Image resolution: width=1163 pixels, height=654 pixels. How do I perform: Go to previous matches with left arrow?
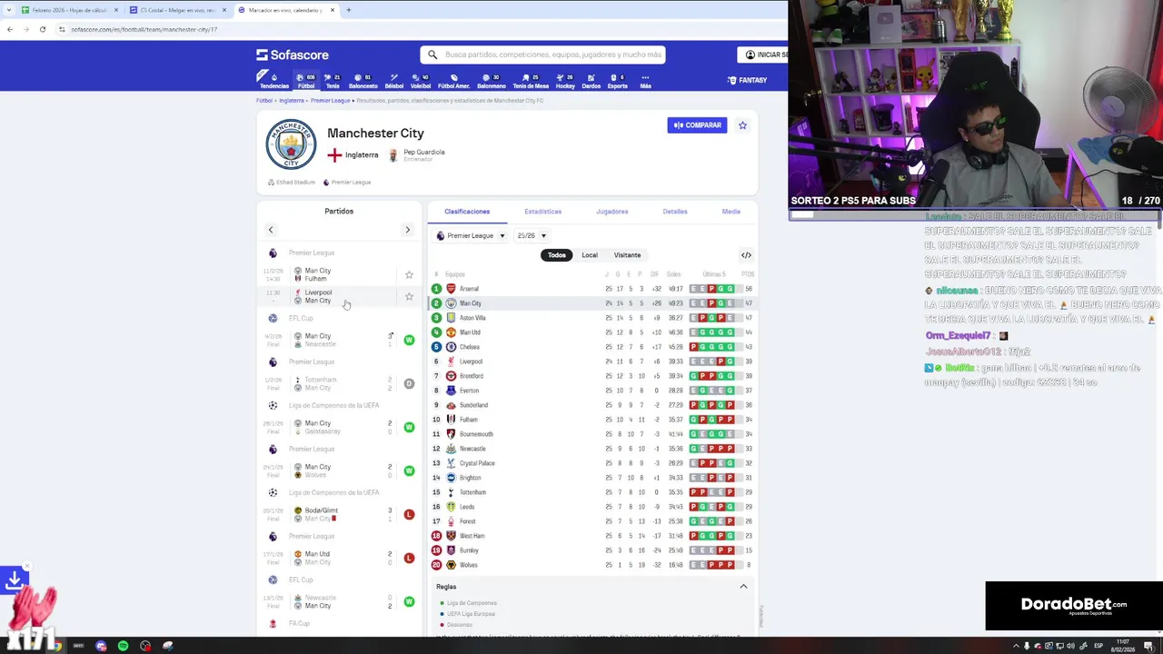click(x=271, y=230)
